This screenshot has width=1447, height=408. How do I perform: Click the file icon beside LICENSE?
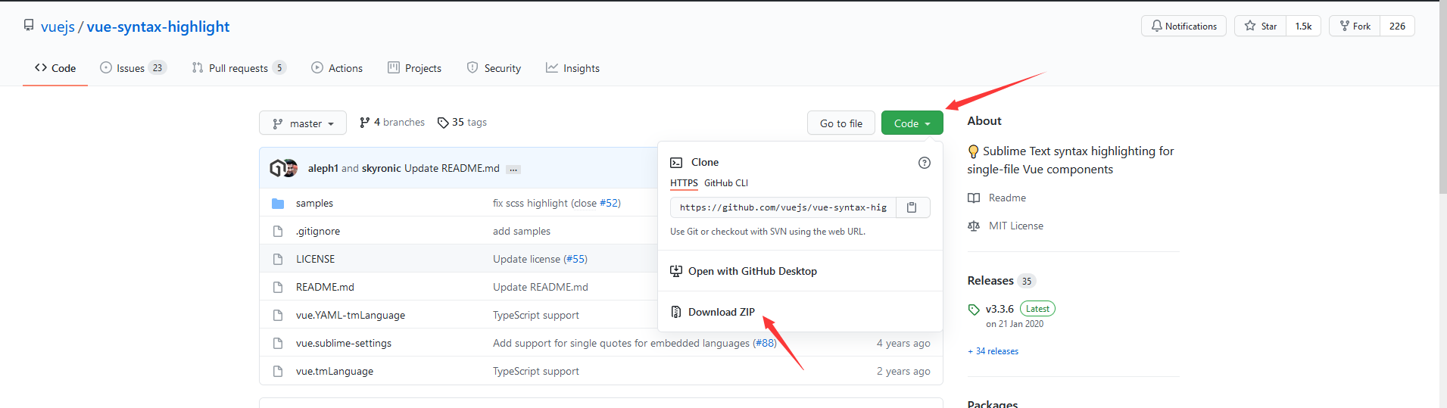pos(278,260)
